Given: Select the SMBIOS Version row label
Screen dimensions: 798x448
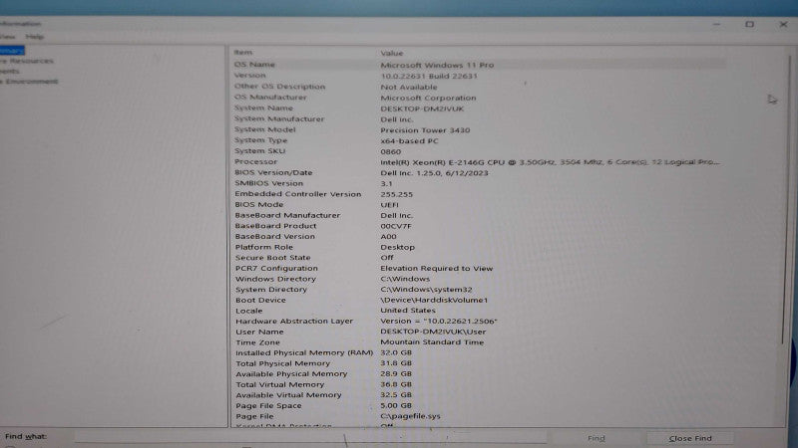Looking at the screenshot, I should [x=268, y=183].
